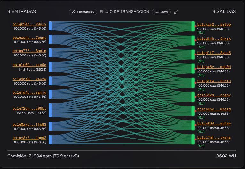
Task: Click [9x] tag under bc1q4uhv...mpctd
Action: point(201,117)
